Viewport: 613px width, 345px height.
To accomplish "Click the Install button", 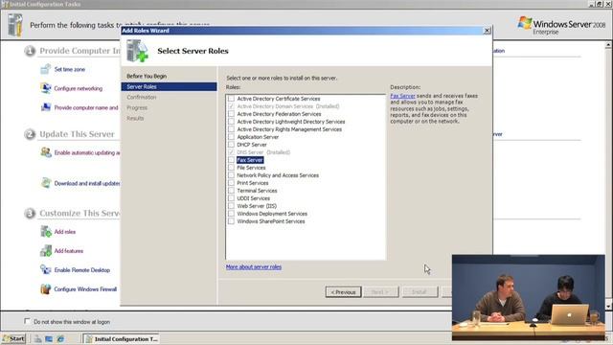I will tap(420, 292).
